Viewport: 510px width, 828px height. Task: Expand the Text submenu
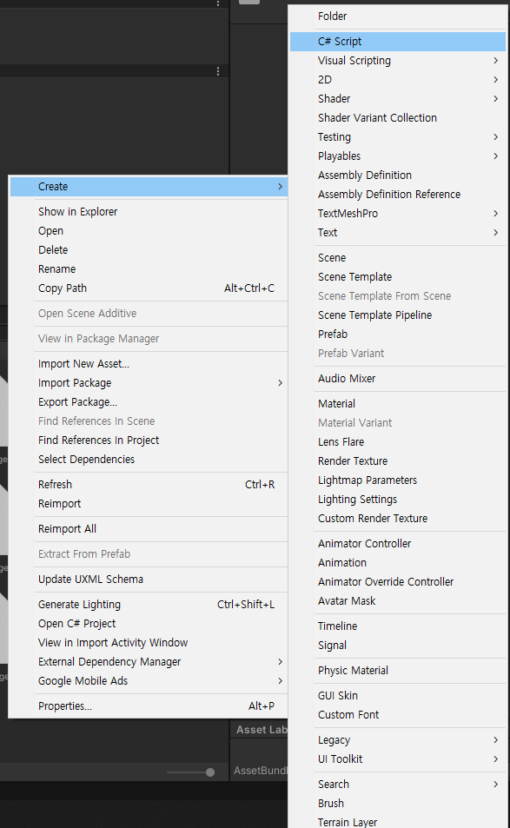(x=398, y=232)
